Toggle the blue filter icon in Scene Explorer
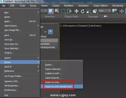The height and width of the screenshot is (98, 126). pos(51,32)
